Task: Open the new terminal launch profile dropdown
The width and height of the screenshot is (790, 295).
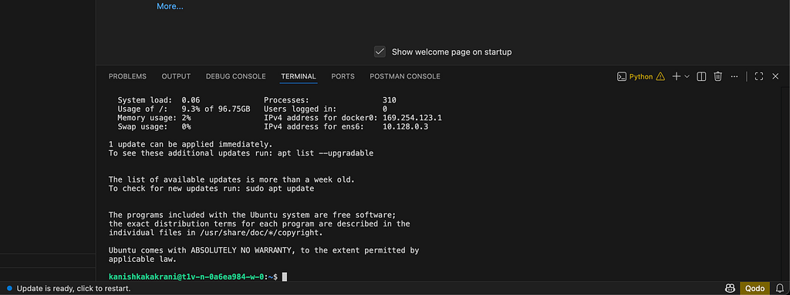Action: click(x=687, y=76)
